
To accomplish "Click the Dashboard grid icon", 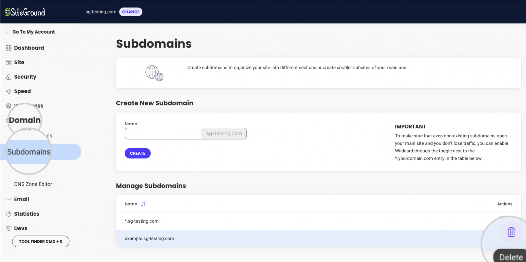I will tap(9, 48).
